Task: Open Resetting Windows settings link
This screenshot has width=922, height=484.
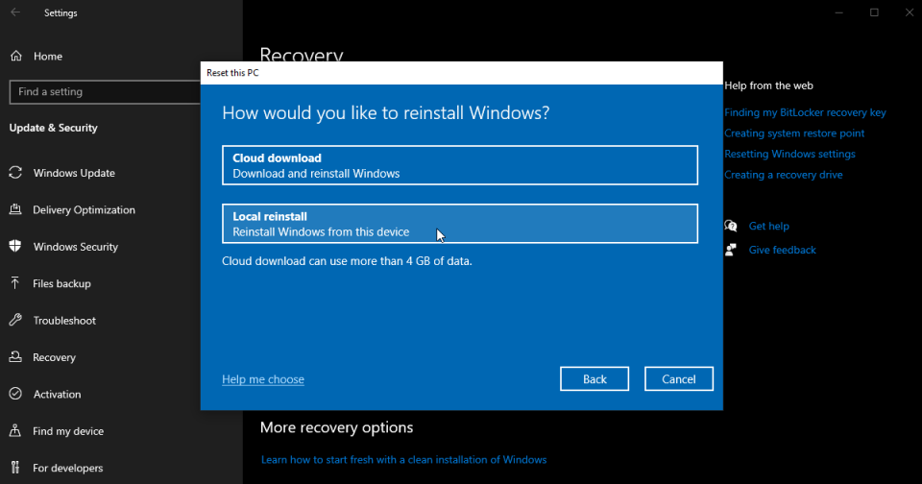Action: pos(789,154)
